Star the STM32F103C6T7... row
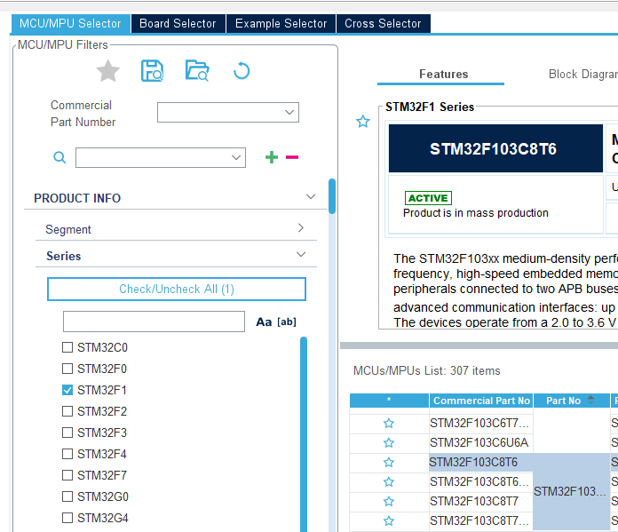Screen dimensions: 618x532 (x=389, y=424)
